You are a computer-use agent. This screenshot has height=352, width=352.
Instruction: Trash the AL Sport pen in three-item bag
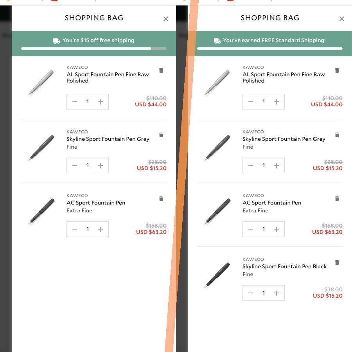tap(161, 70)
